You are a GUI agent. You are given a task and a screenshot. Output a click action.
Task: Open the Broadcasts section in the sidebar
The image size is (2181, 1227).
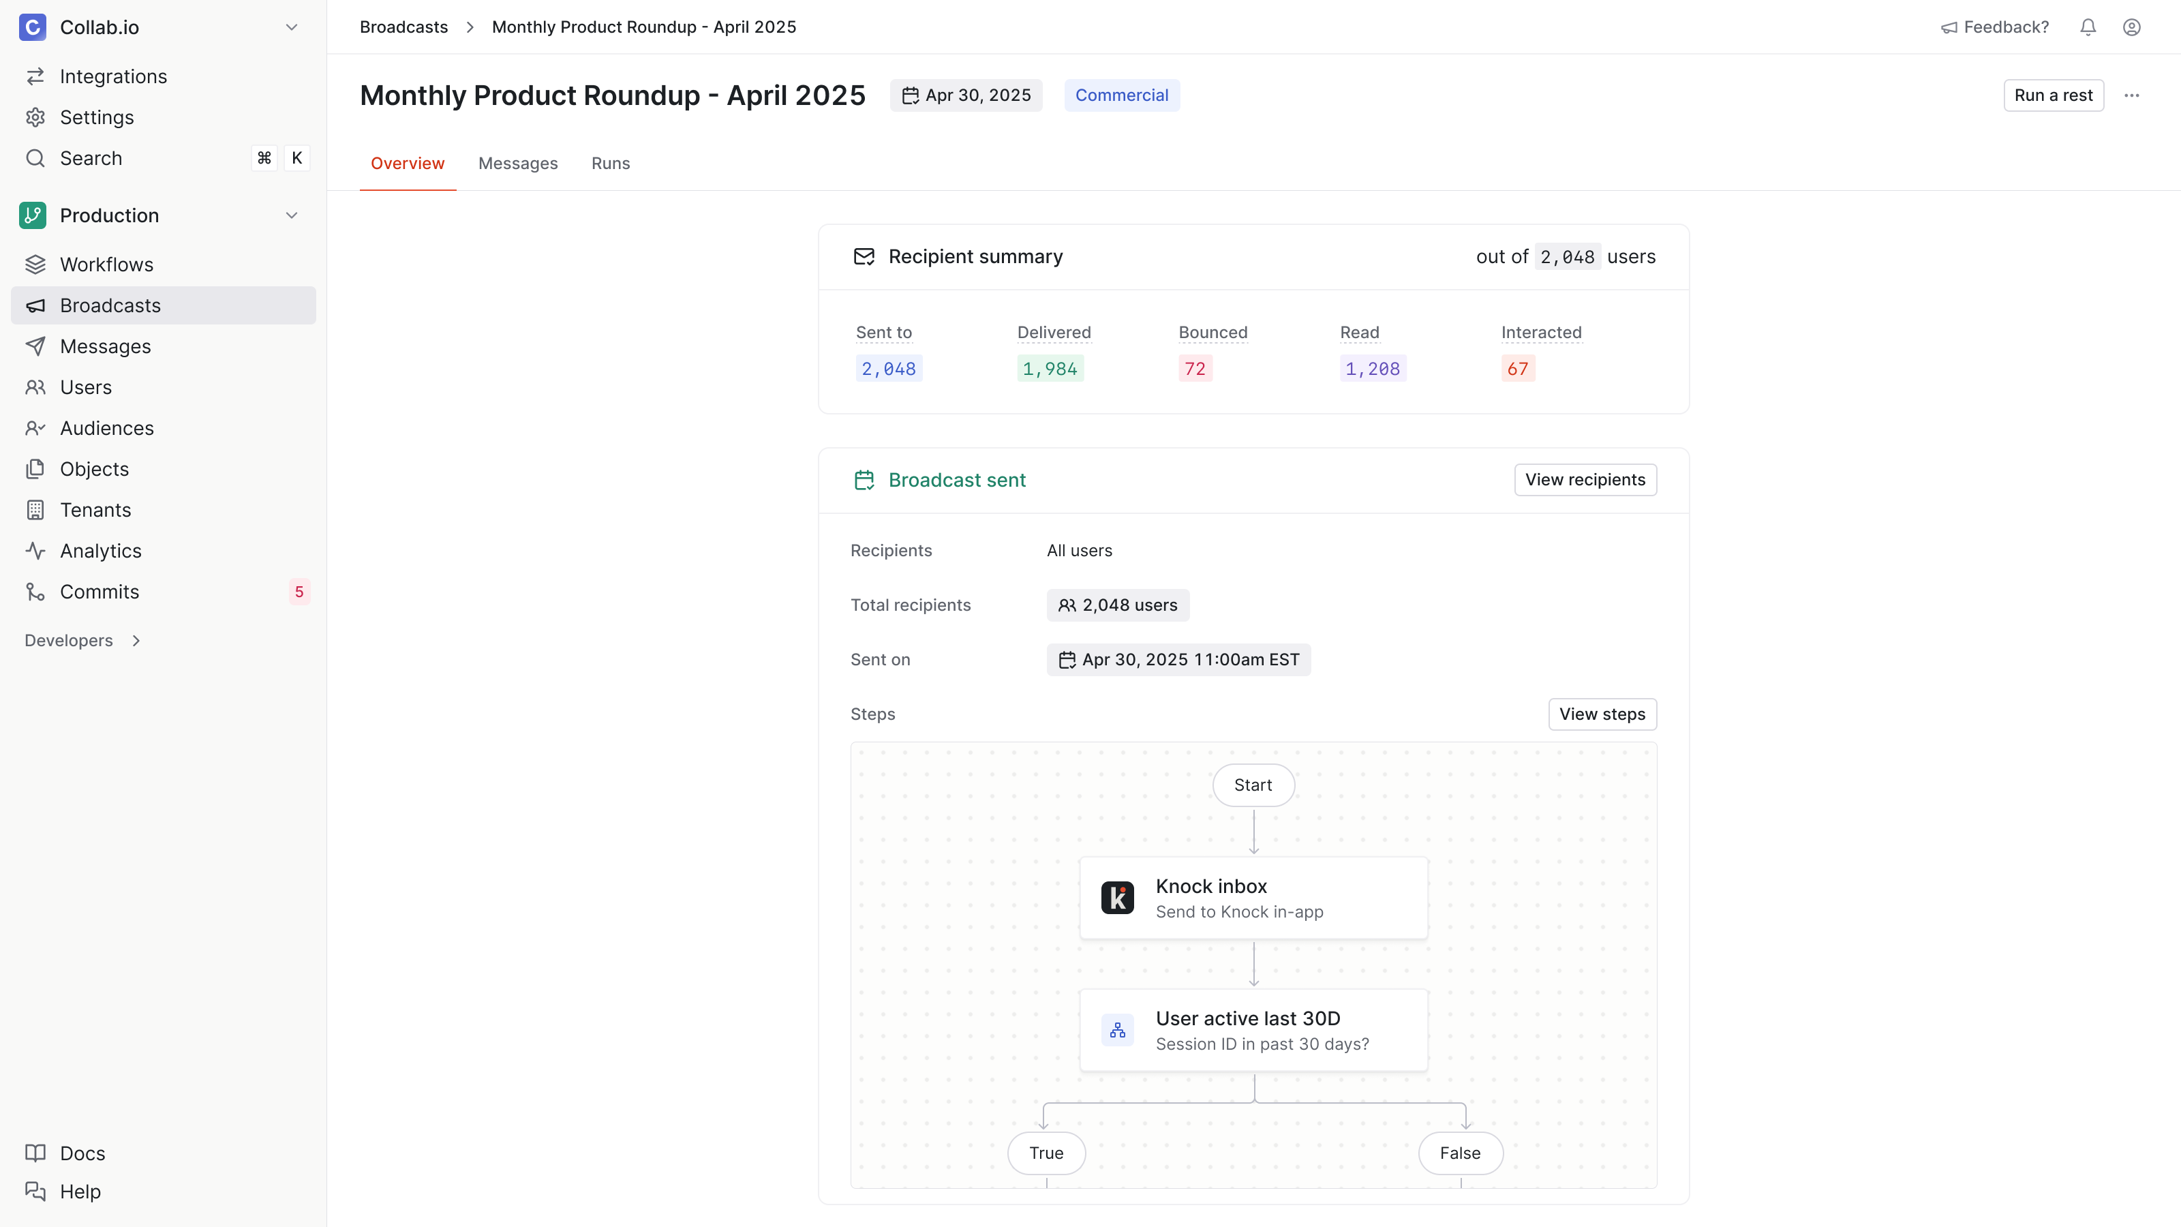(111, 305)
